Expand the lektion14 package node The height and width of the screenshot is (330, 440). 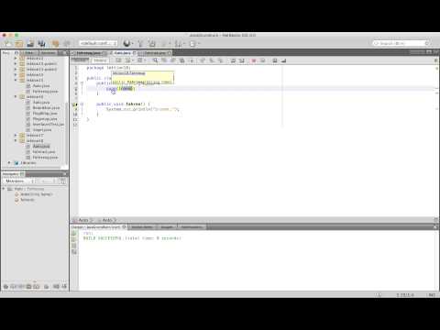[16, 75]
